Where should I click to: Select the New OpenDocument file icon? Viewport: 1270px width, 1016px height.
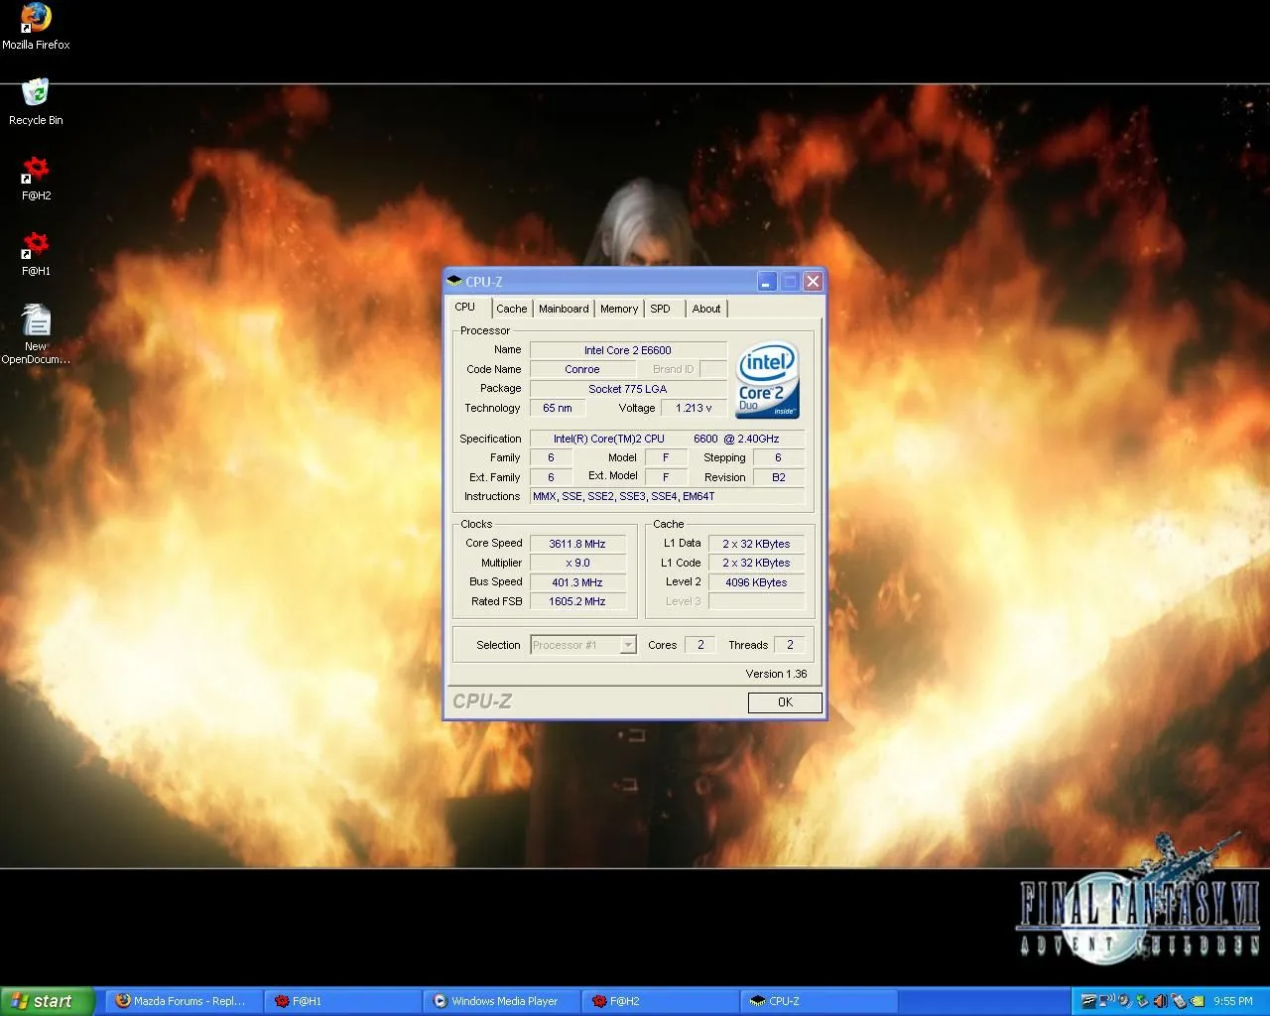coord(36,321)
